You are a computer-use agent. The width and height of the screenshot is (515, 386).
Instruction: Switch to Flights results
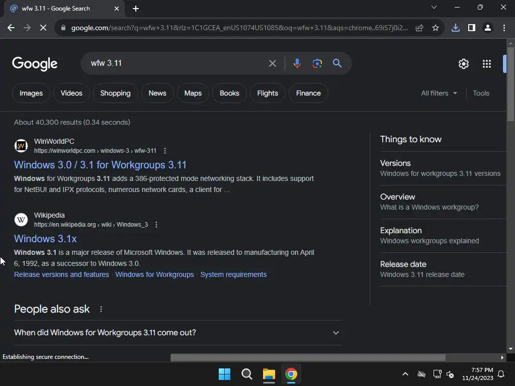[268, 93]
